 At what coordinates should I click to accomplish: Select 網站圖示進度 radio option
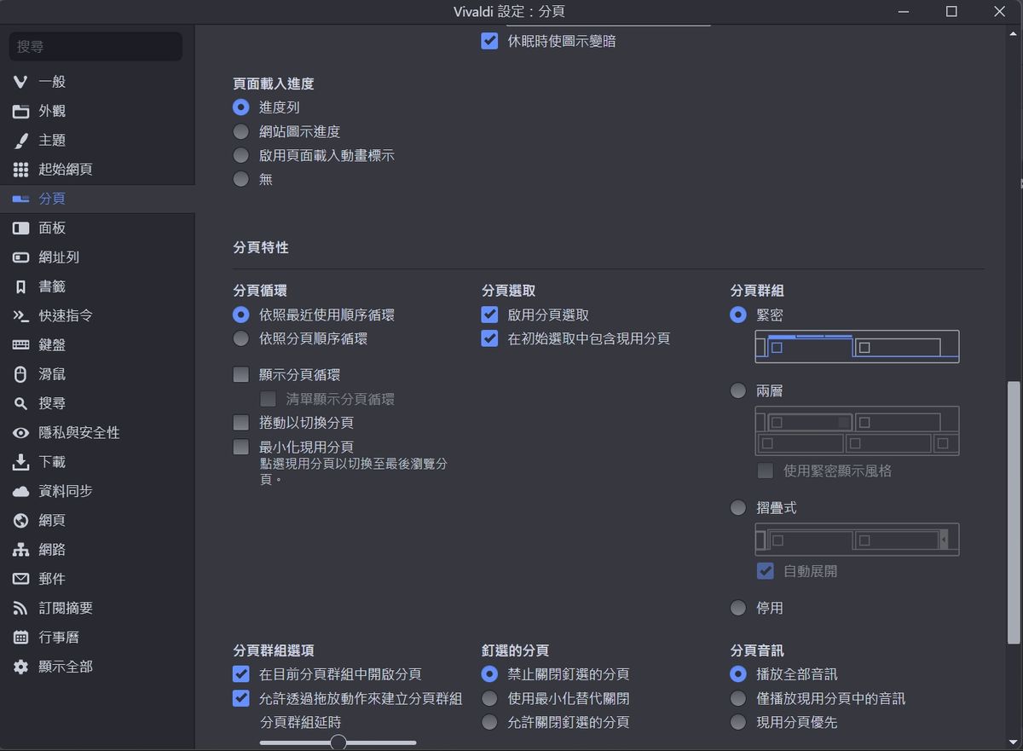[x=241, y=132]
